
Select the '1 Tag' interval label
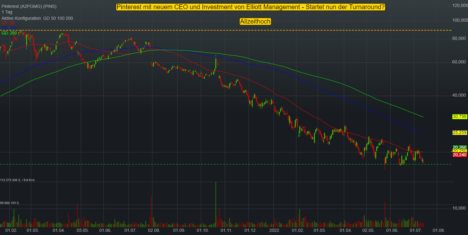[7, 12]
